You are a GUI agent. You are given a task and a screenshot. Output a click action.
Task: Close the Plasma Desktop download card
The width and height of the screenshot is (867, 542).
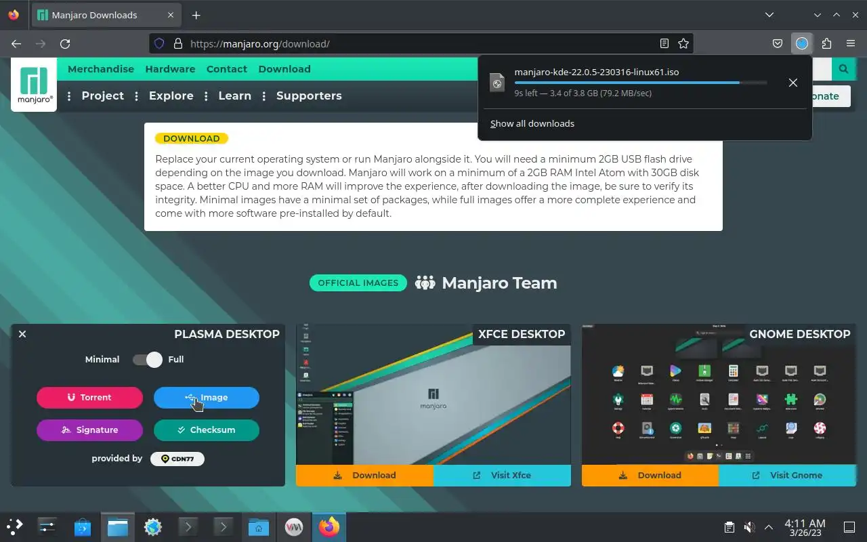[x=22, y=334]
